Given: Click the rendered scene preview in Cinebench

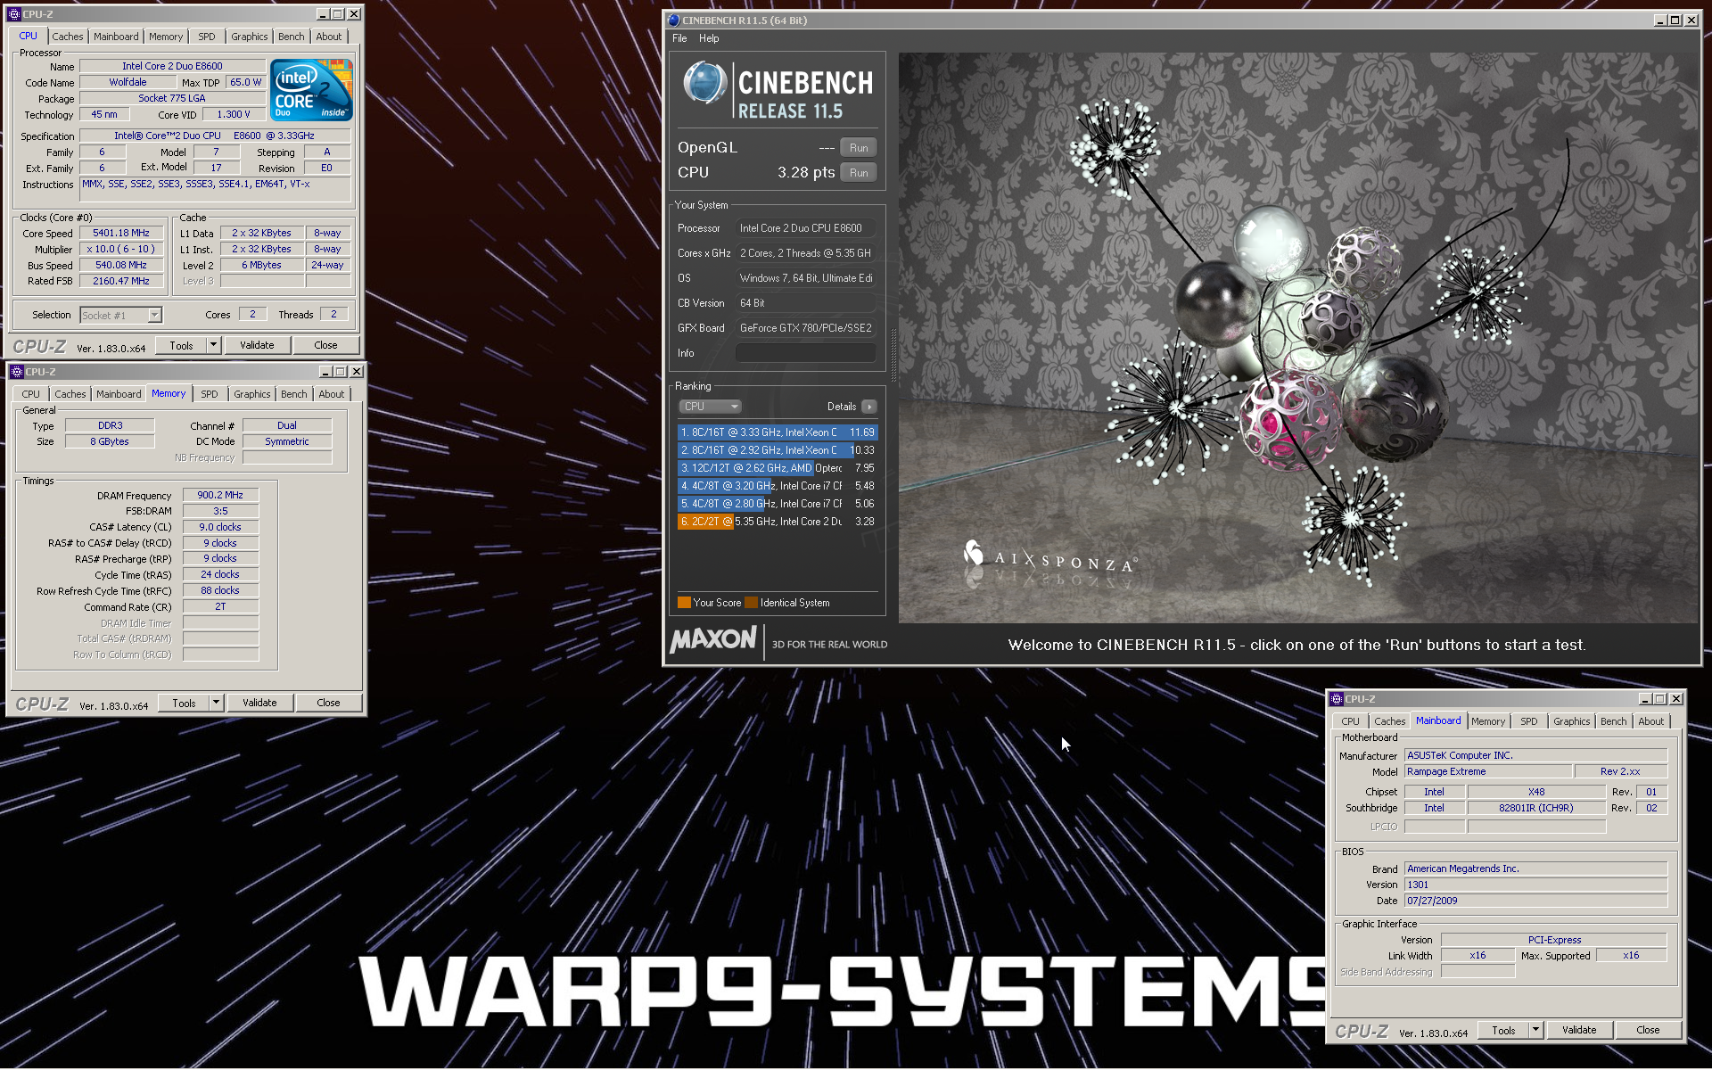Looking at the screenshot, I should pyautogui.click(x=1298, y=337).
